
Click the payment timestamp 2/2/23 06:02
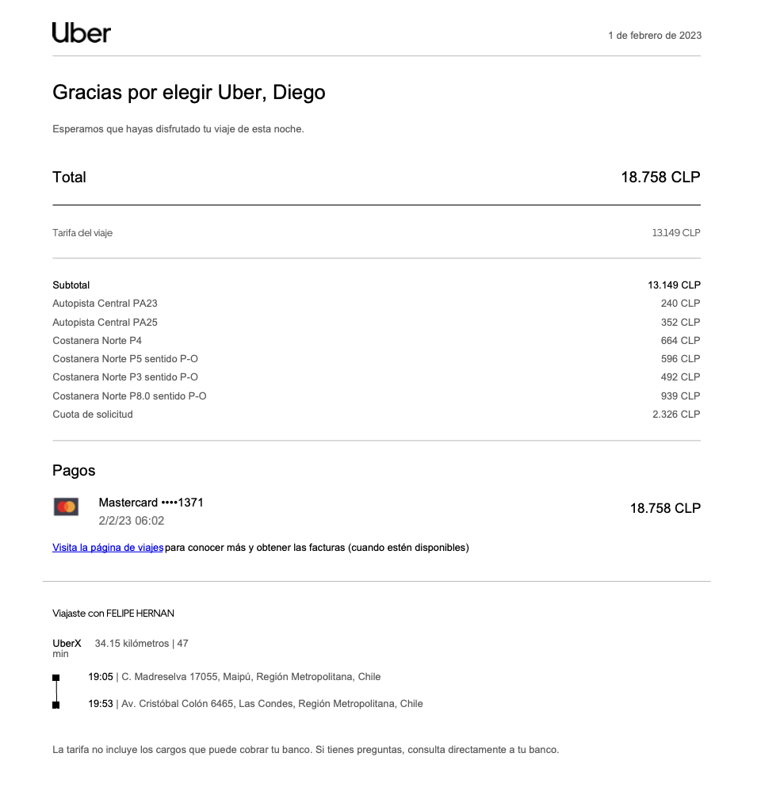point(132,521)
